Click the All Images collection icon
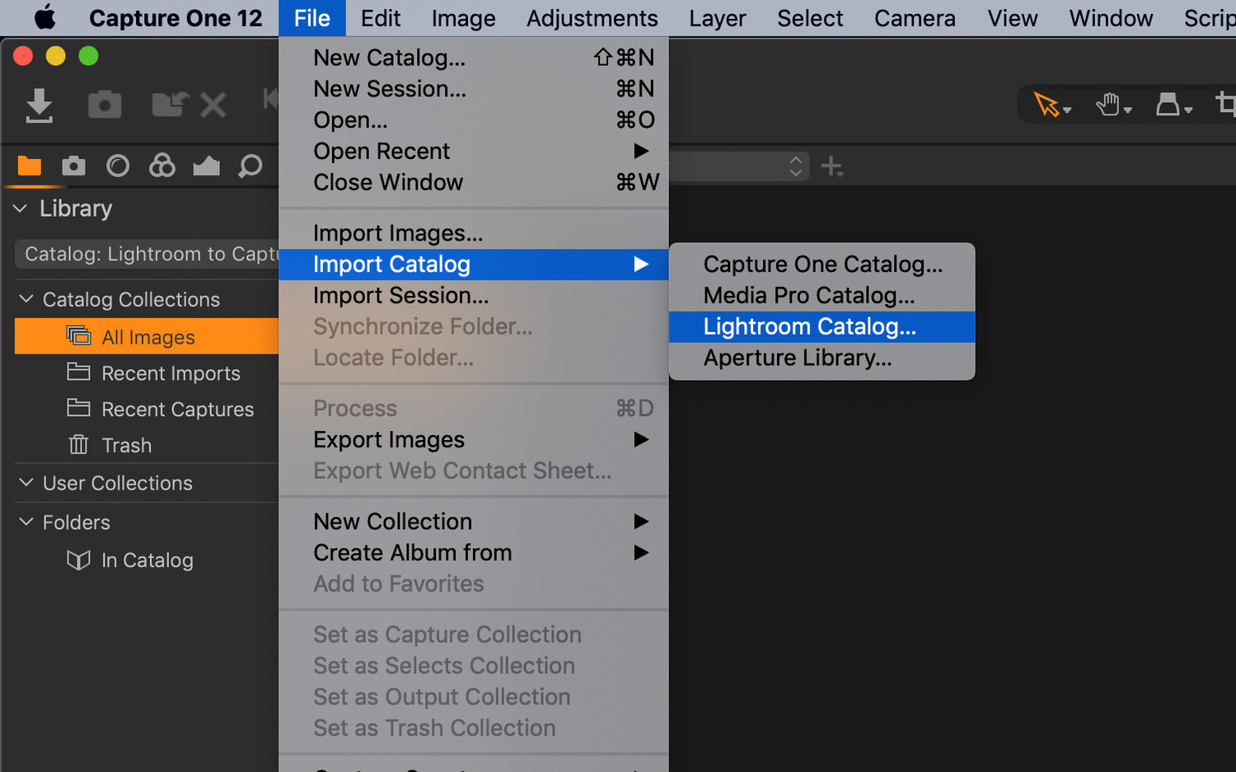This screenshot has height=772, width=1236. point(78,336)
